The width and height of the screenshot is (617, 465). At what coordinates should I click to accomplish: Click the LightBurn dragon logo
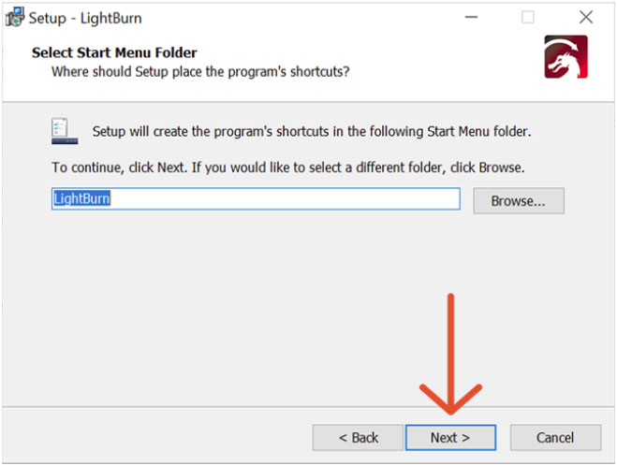tap(566, 57)
